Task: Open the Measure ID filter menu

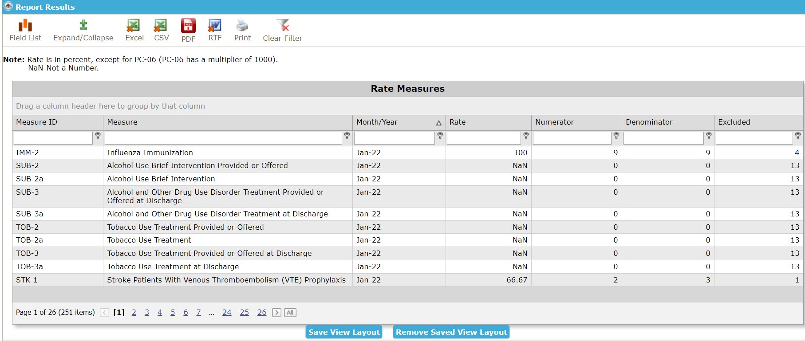Action: click(98, 136)
